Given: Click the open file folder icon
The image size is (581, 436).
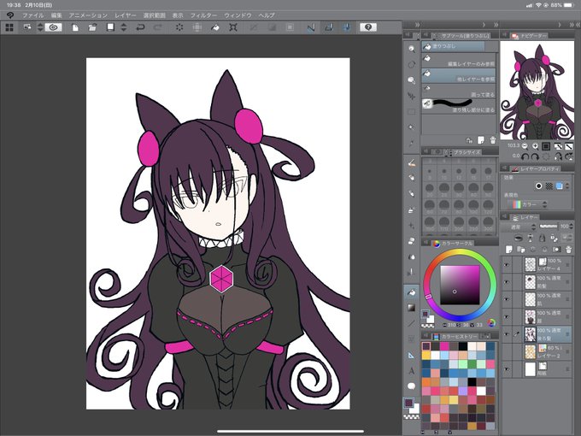Looking at the screenshot, I should tap(92, 27).
